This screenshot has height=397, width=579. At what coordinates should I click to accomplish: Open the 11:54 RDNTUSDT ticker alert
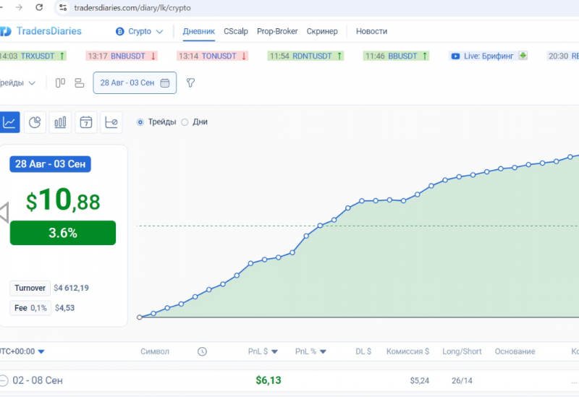[x=305, y=56]
